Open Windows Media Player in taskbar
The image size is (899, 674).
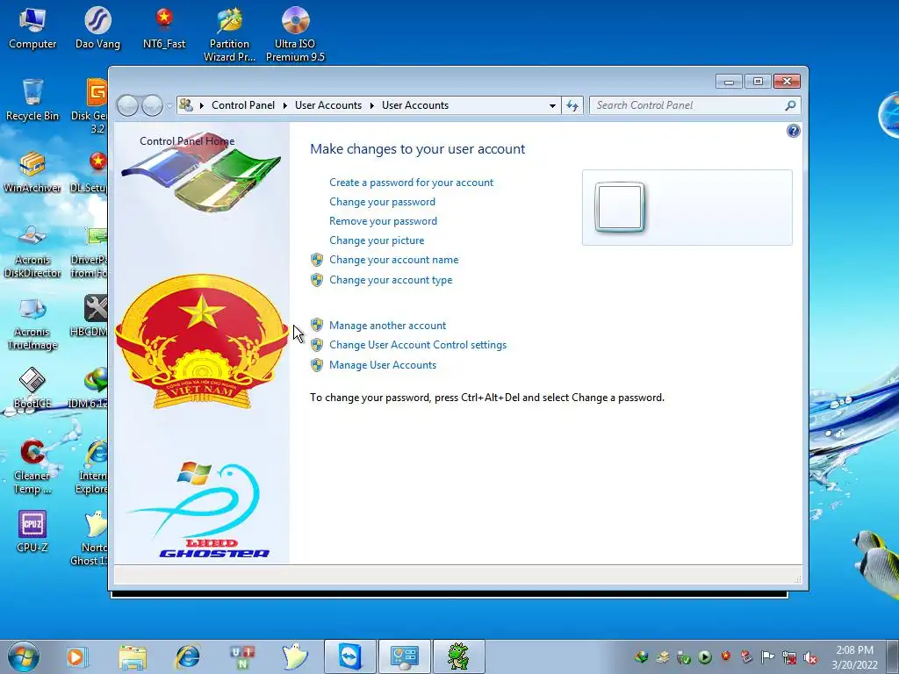point(76,656)
